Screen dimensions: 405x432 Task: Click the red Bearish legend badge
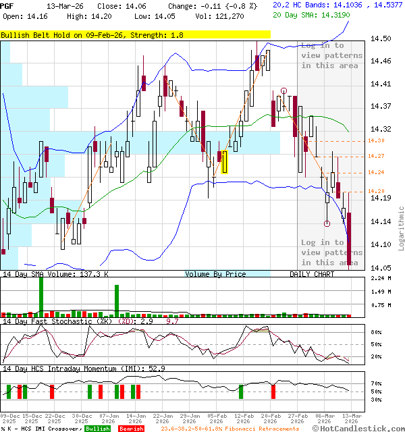[130, 429]
